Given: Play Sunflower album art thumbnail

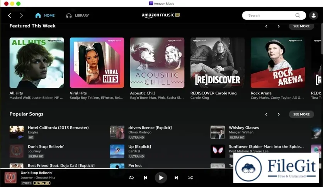Looking at the screenshot, I should pyautogui.click(x=218, y=151).
